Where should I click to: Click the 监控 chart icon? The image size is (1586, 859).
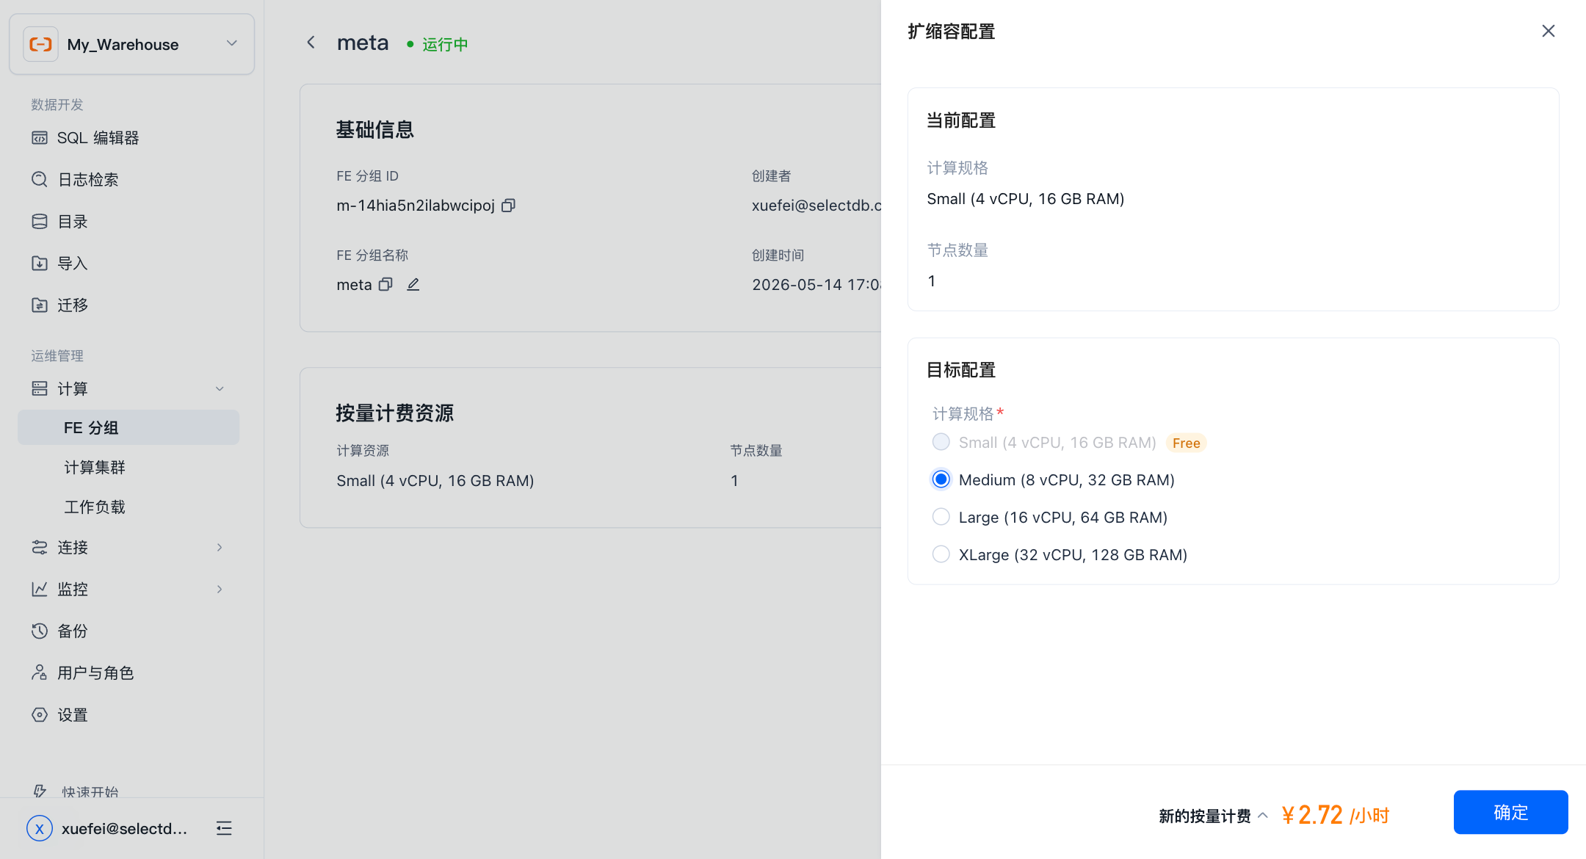point(40,590)
